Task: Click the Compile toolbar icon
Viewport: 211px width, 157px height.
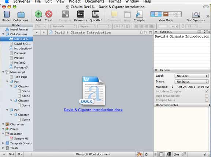Action: point(139,14)
